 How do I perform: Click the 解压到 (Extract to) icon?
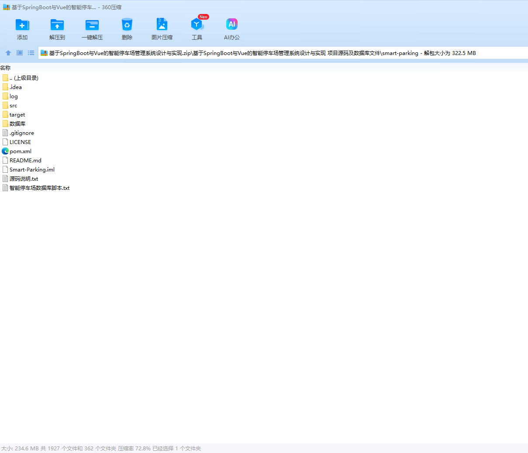(x=57, y=25)
